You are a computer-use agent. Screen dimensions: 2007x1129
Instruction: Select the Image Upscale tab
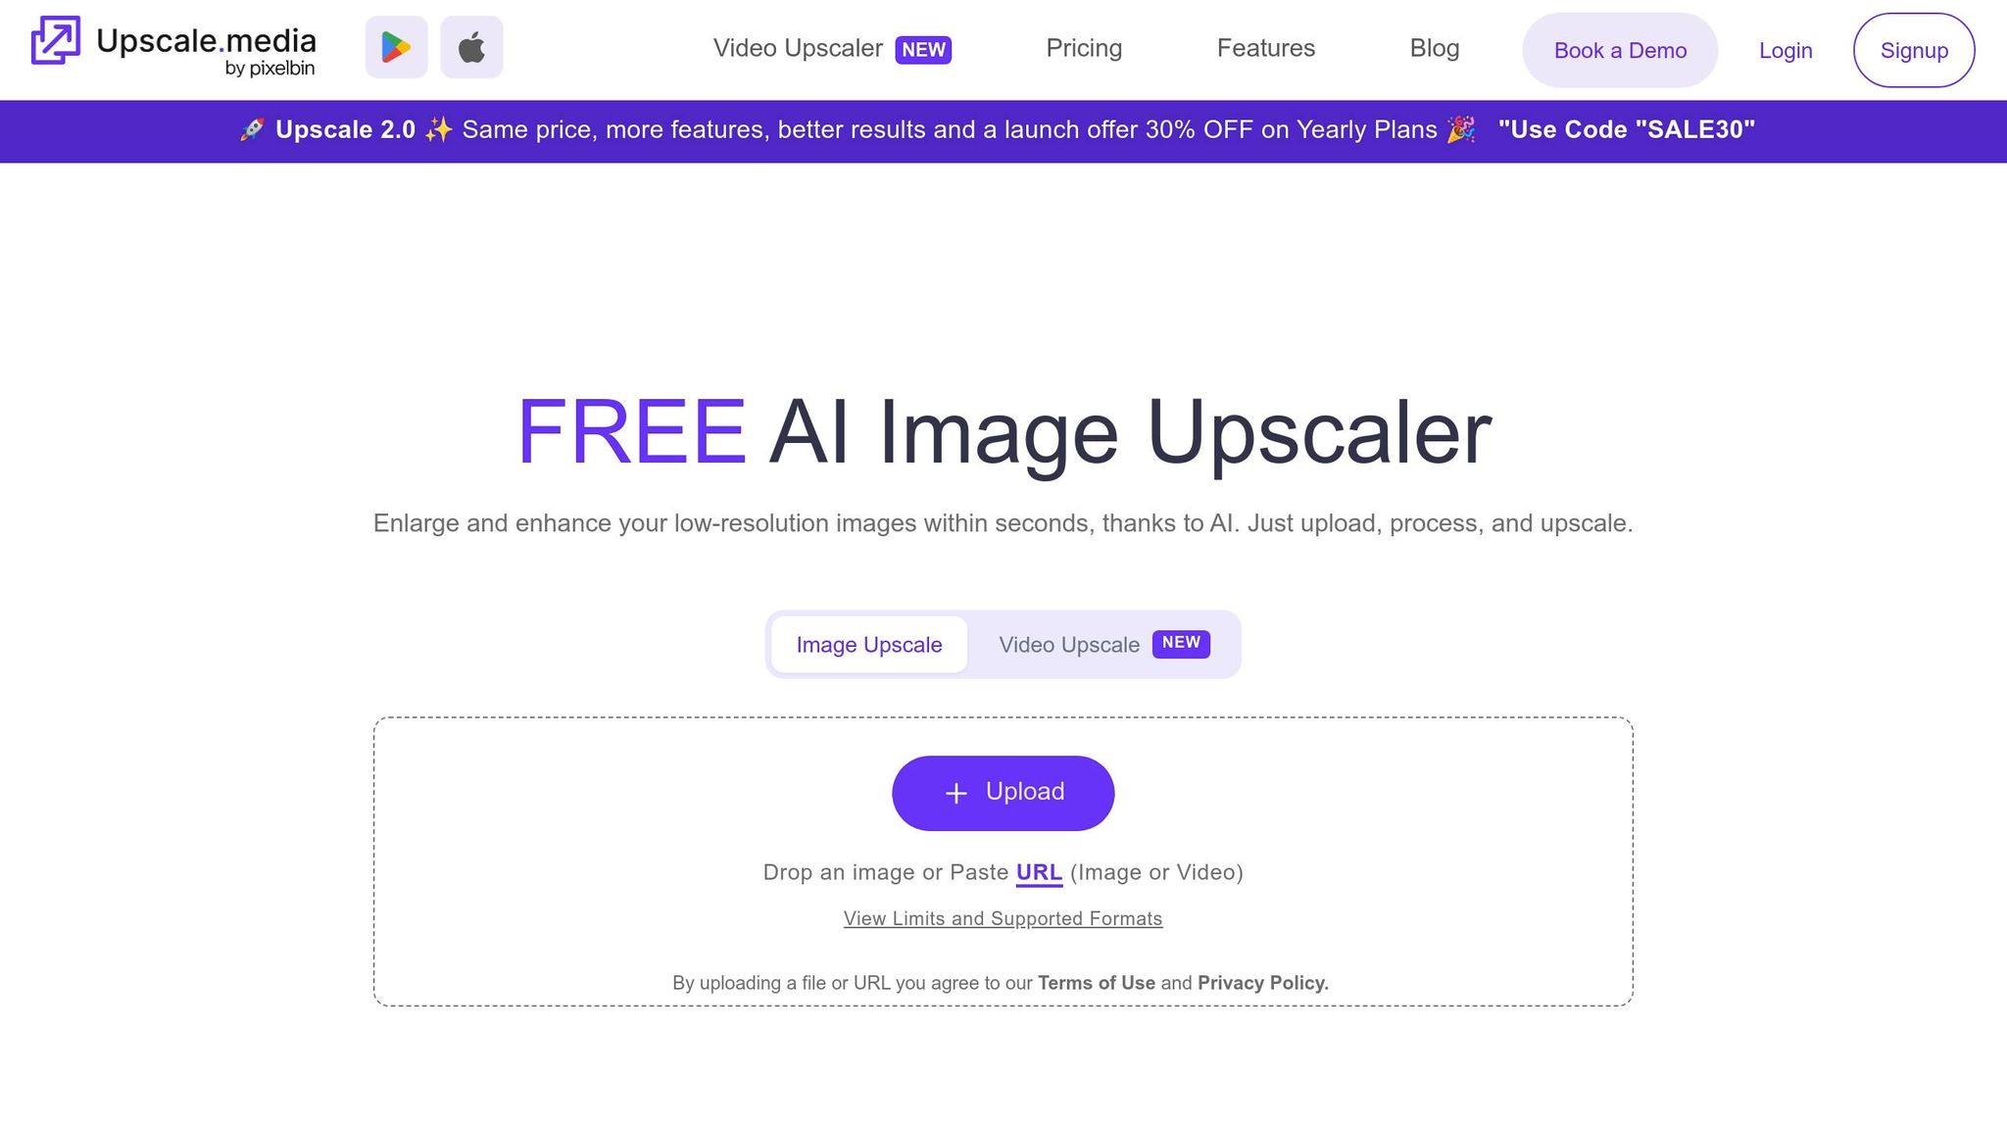pyautogui.click(x=869, y=645)
